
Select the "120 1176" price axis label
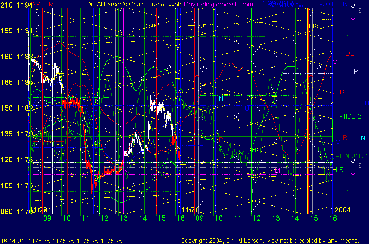coord(17,160)
